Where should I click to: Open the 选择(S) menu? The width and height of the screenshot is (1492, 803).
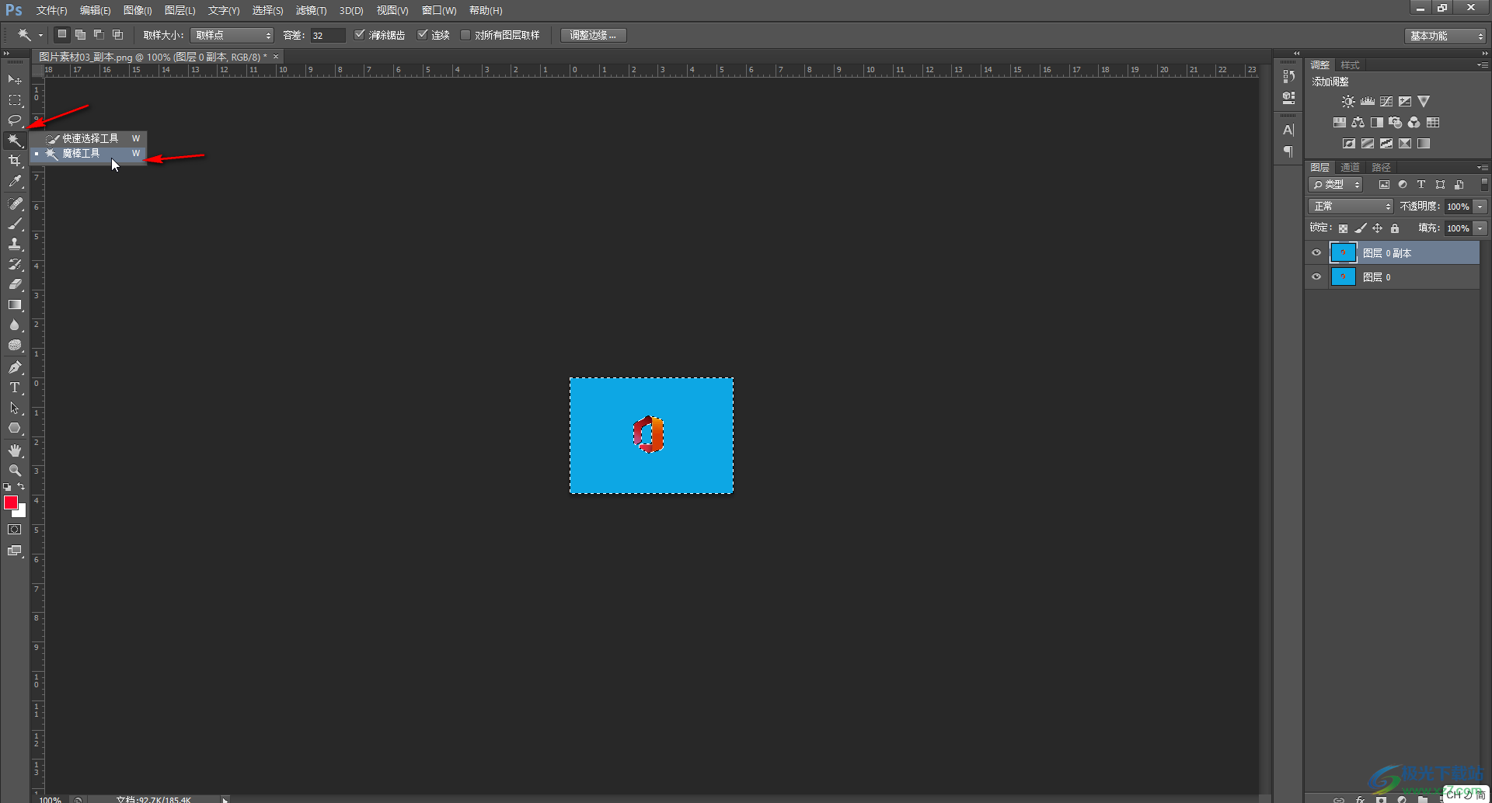267,11
